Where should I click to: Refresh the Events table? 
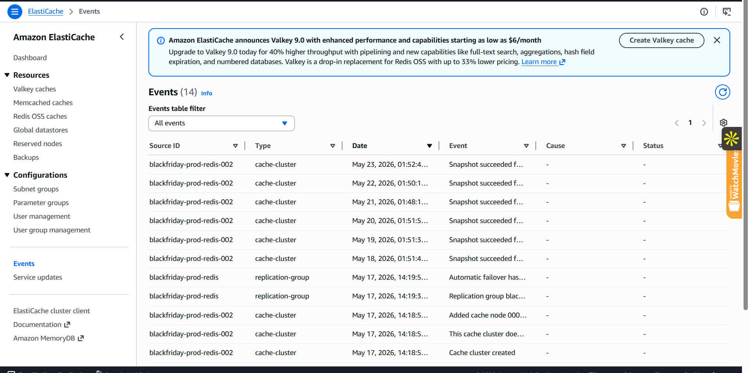click(x=722, y=92)
